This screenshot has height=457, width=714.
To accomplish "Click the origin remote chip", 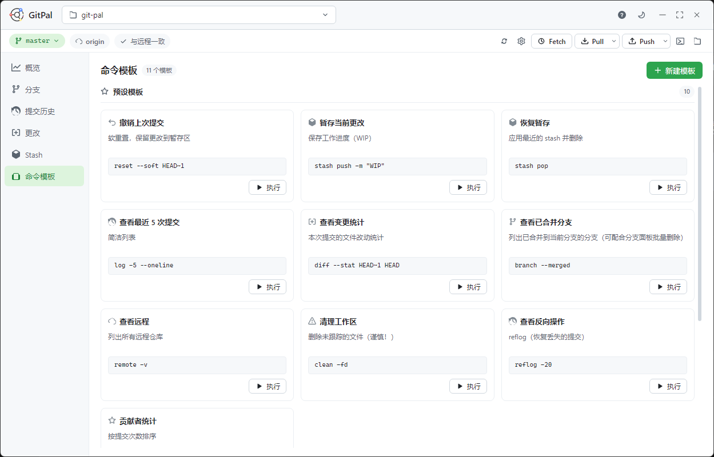I will point(90,41).
